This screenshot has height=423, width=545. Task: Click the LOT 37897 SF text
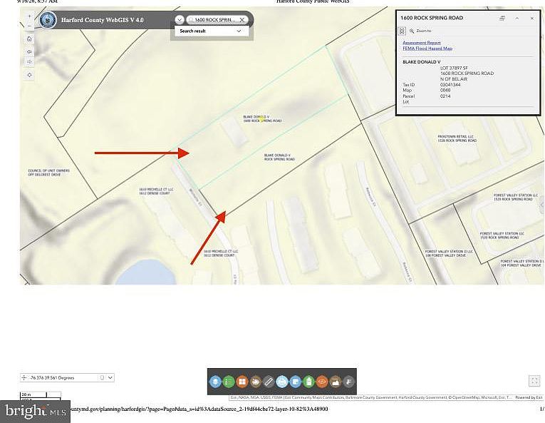pyautogui.click(x=454, y=68)
